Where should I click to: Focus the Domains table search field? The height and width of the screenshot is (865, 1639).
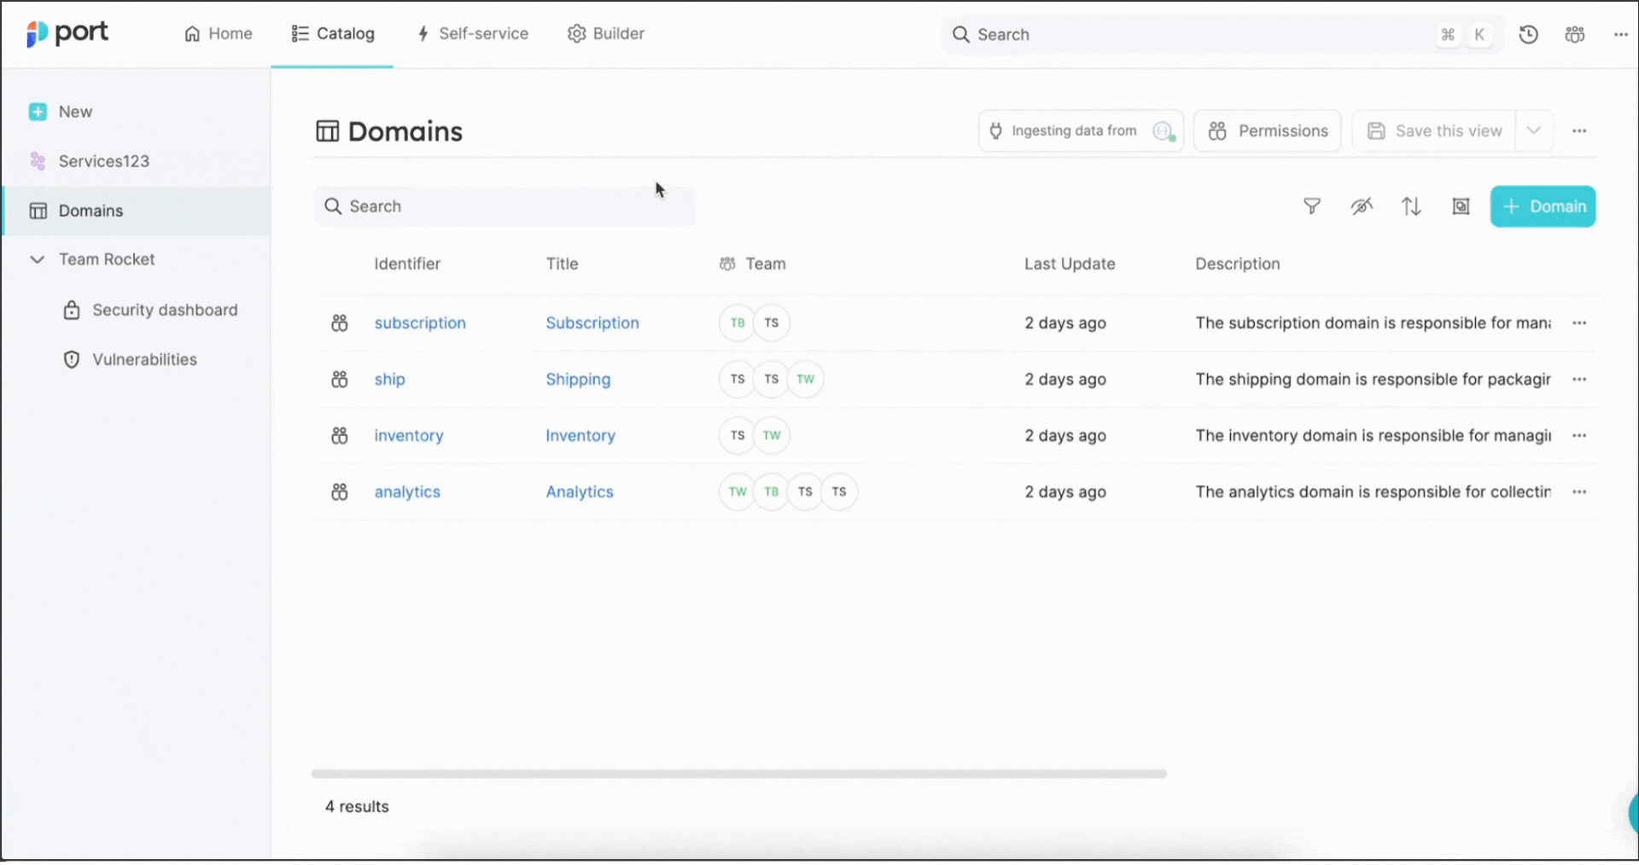click(x=505, y=206)
